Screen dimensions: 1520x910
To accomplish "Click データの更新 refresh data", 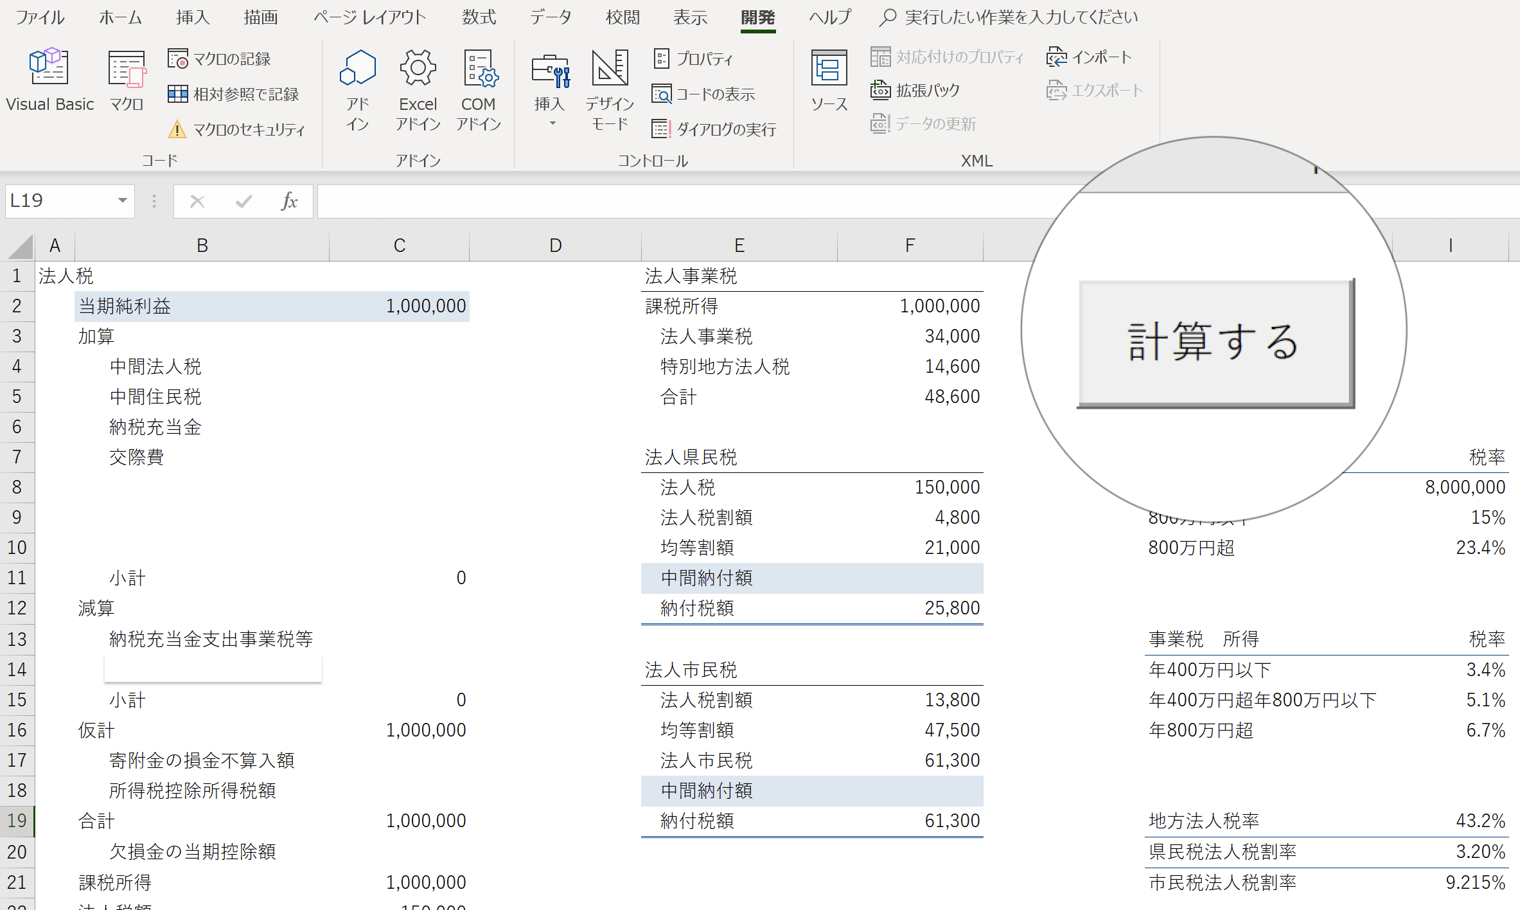I will pyautogui.click(x=923, y=124).
